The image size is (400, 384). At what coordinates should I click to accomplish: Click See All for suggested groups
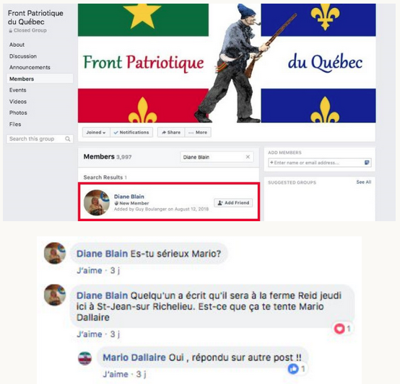(x=364, y=182)
